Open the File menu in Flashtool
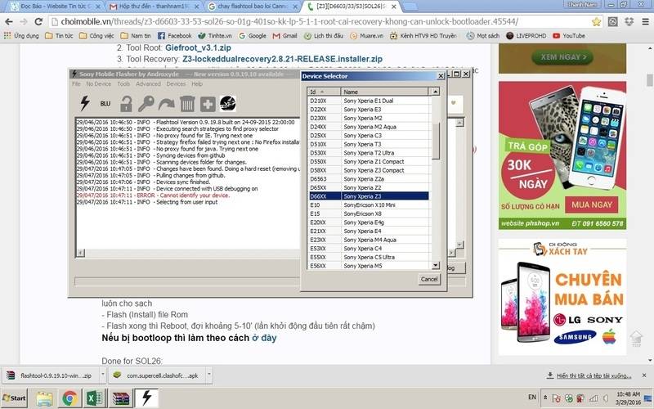Screen dimensions: 654x409 coord(76,84)
